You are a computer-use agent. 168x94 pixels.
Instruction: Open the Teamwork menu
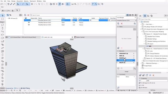[x=33, y=1]
